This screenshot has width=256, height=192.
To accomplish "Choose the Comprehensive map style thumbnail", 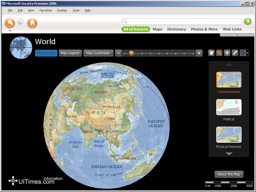I will coord(229,80).
